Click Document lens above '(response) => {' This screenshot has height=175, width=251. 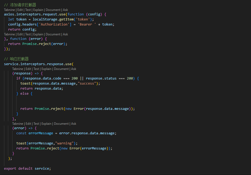(61, 69)
